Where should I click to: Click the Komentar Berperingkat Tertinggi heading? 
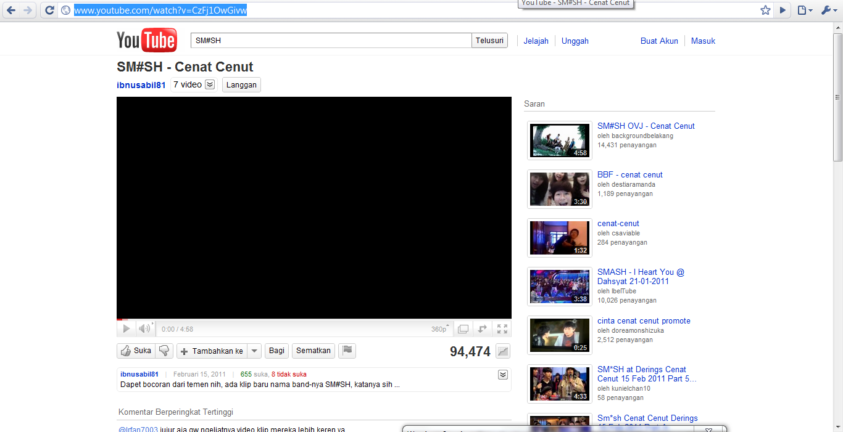pyautogui.click(x=175, y=412)
